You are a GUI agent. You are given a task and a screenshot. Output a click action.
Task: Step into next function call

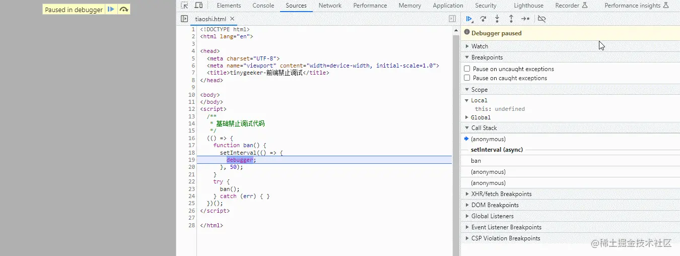coord(497,19)
